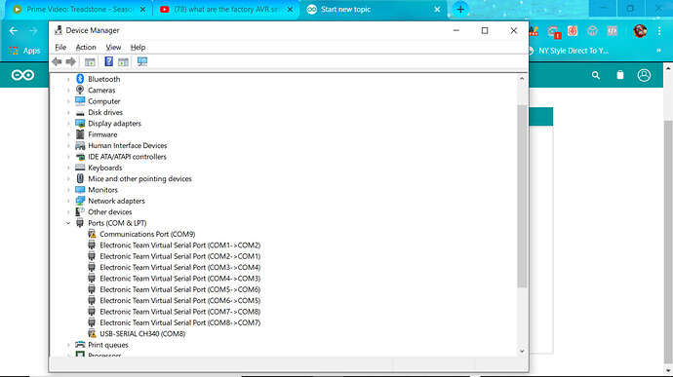The height and width of the screenshot is (377, 673).
Task: Switch to the YouTube factory AVR tab
Action: (226, 10)
